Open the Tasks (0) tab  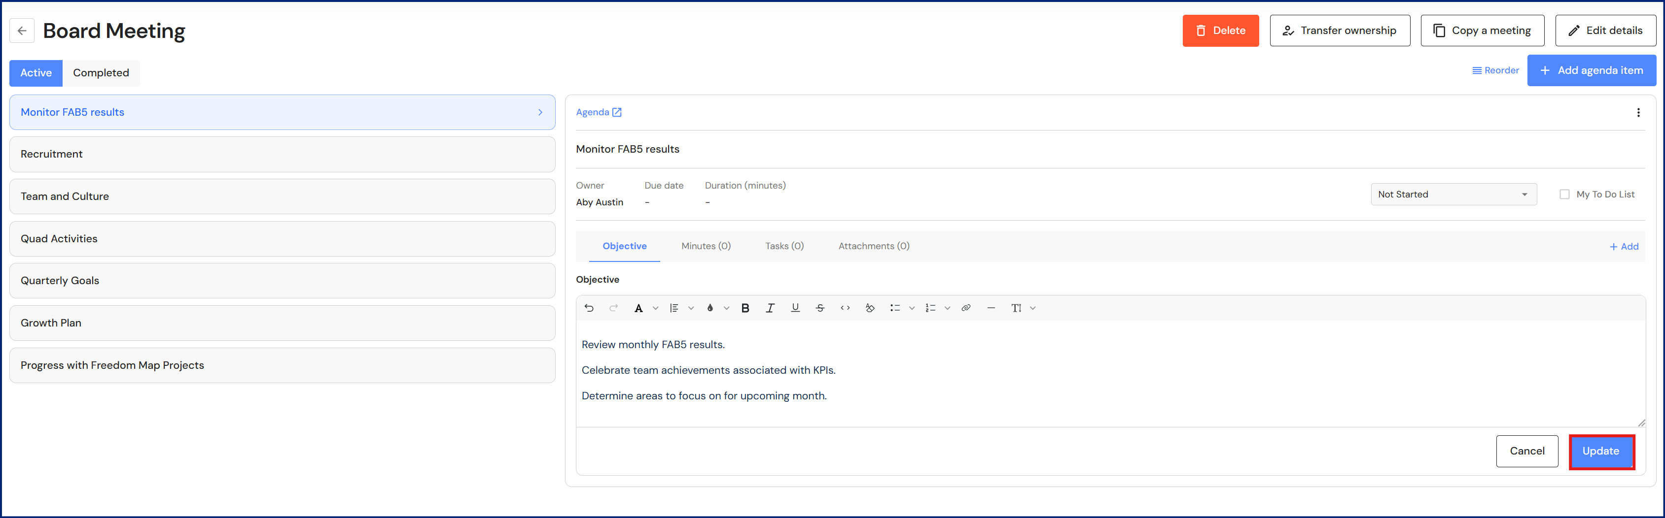coord(784,246)
